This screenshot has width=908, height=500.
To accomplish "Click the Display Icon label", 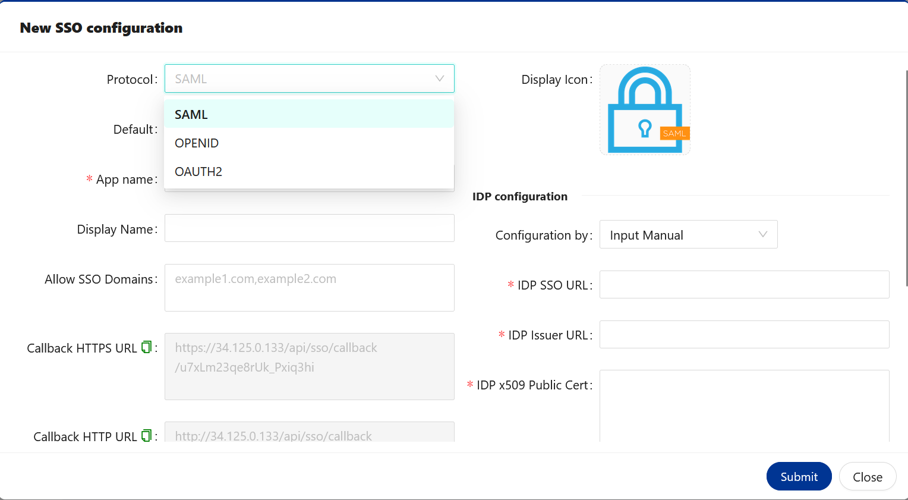I will click(x=556, y=79).
